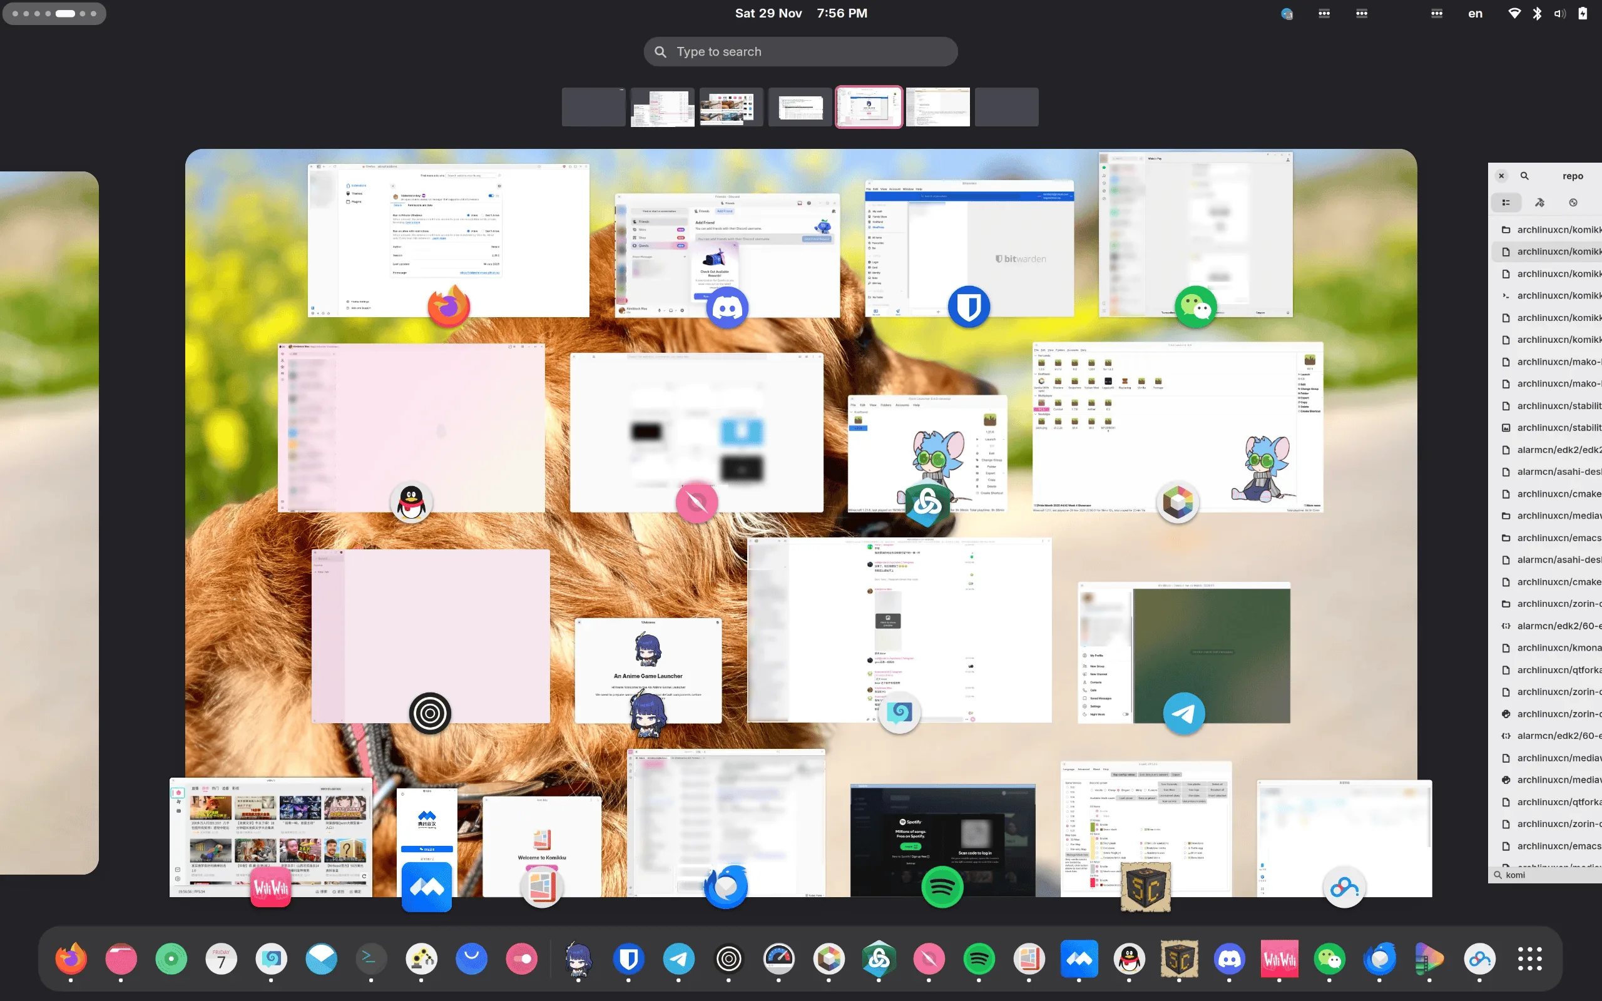Dismiss the repo search results panel
The height and width of the screenshot is (1001, 1602).
[x=1501, y=175]
